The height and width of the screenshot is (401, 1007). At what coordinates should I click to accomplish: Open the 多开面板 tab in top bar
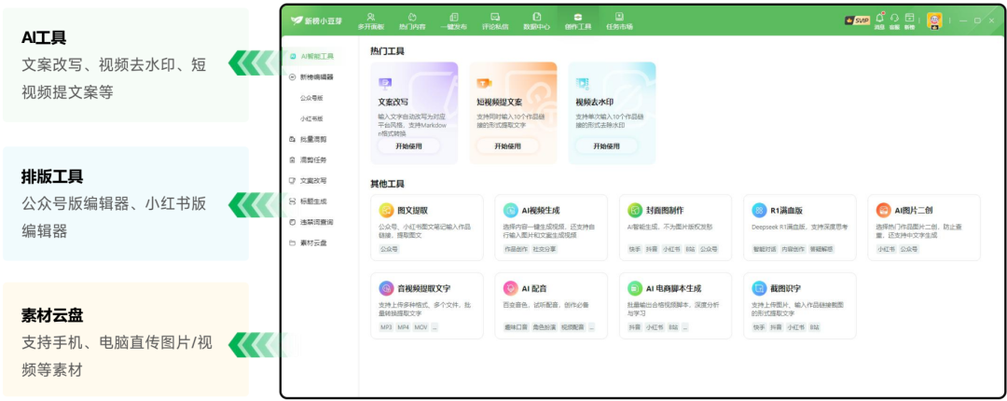click(x=371, y=21)
